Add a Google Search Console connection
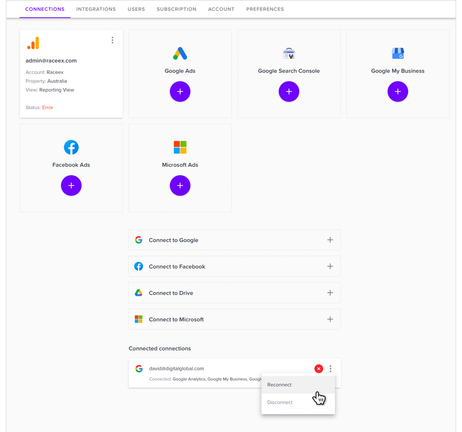The width and height of the screenshot is (462, 432). 289,92
